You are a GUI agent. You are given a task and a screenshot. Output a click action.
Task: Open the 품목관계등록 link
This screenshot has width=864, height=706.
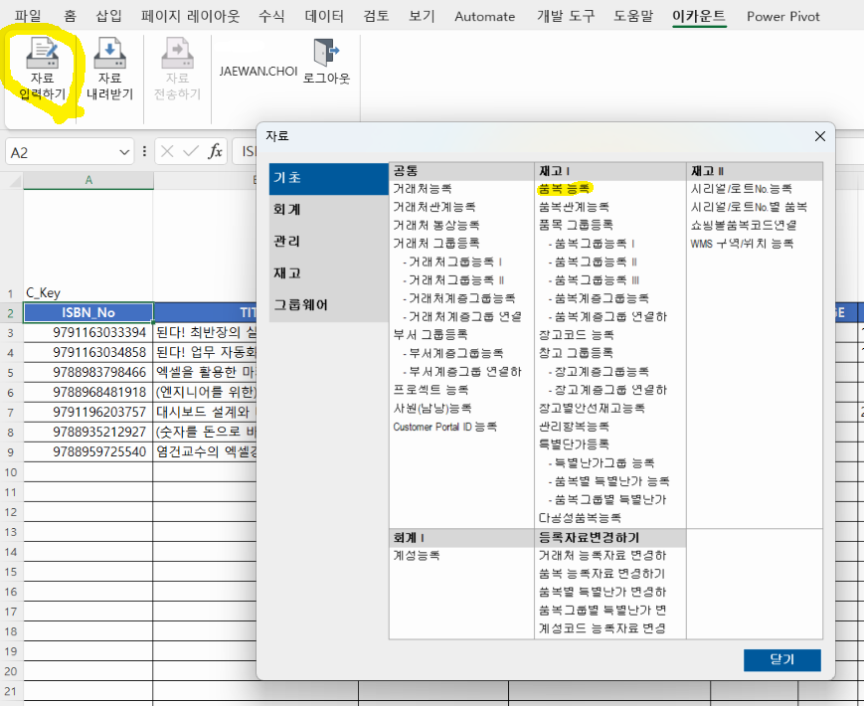[574, 207]
